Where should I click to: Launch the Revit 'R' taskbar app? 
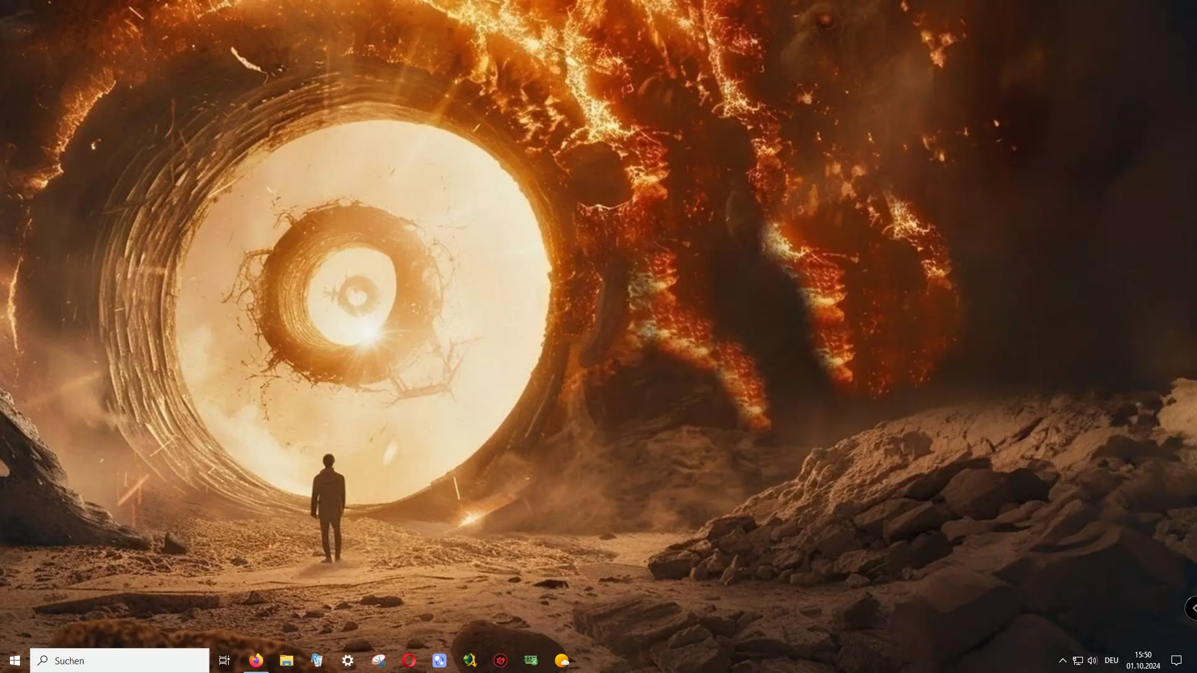tap(317, 661)
